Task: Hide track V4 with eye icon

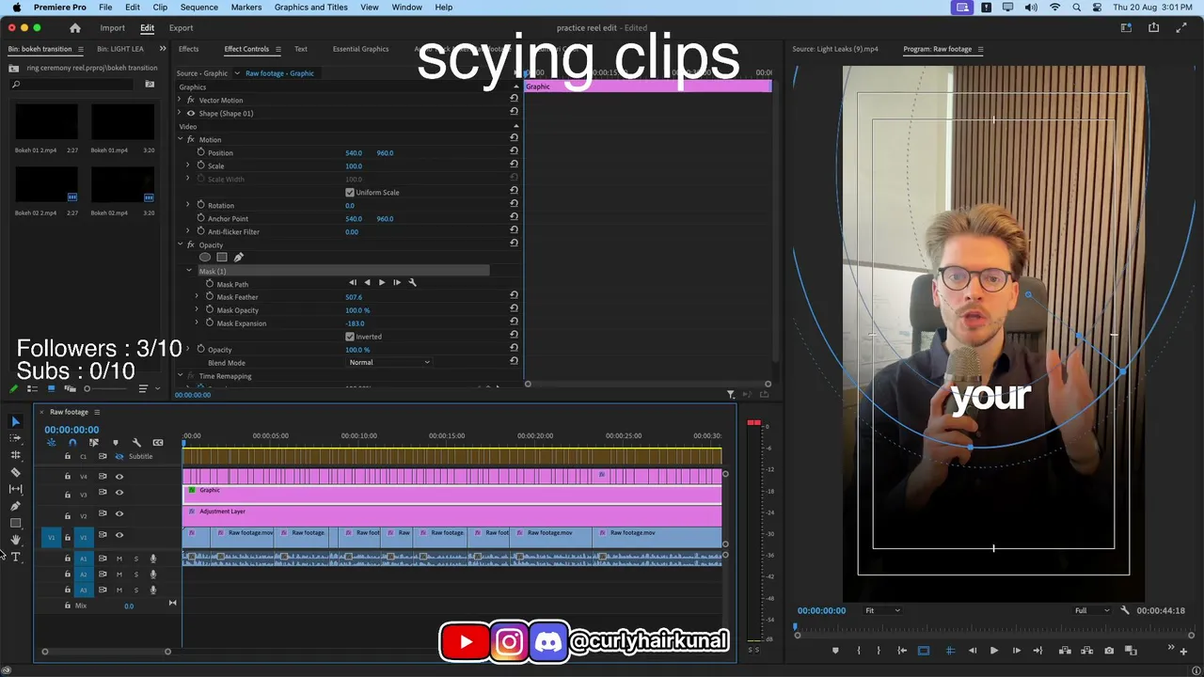Action: 119,477
